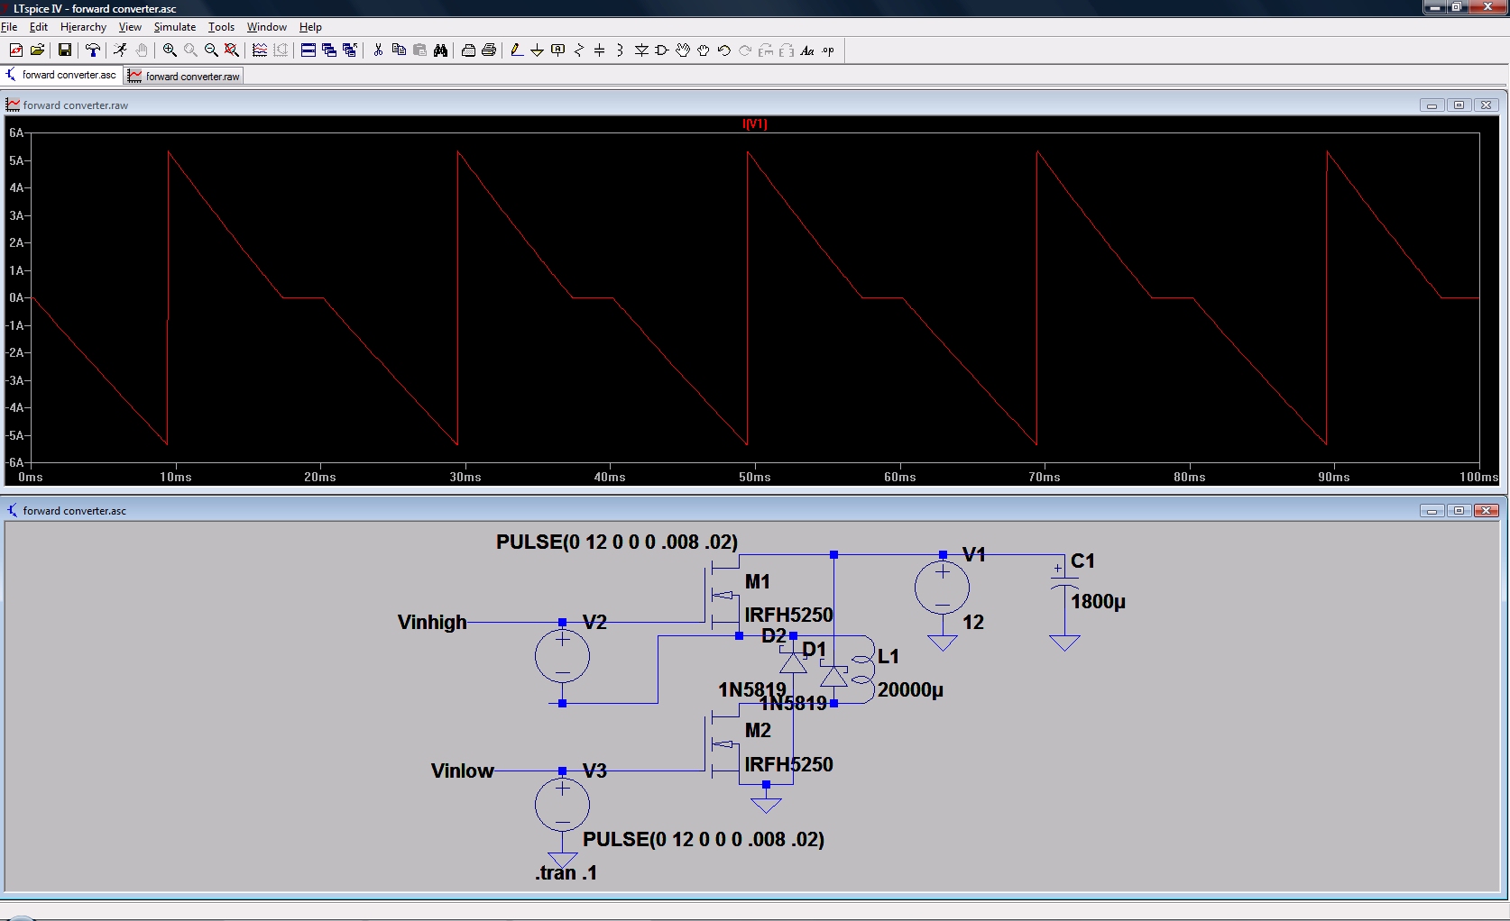Viewport: 1510px width, 921px height.
Task: Click the Open file folder icon
Action: (37, 50)
